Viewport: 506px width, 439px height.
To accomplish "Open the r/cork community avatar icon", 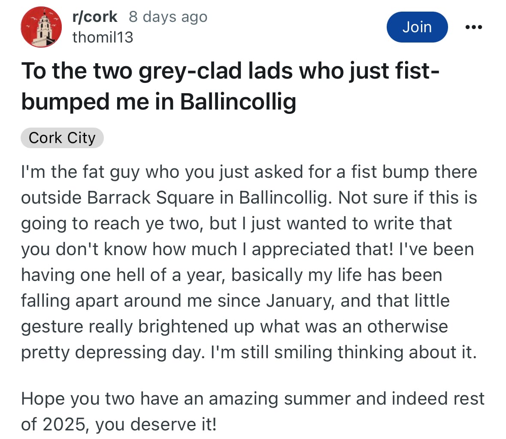I will pos(41,27).
